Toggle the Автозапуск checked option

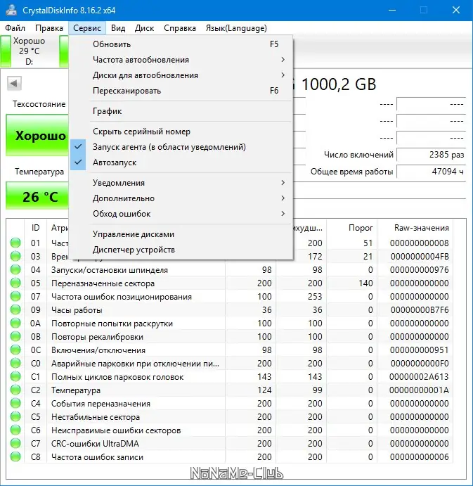[x=181, y=162]
